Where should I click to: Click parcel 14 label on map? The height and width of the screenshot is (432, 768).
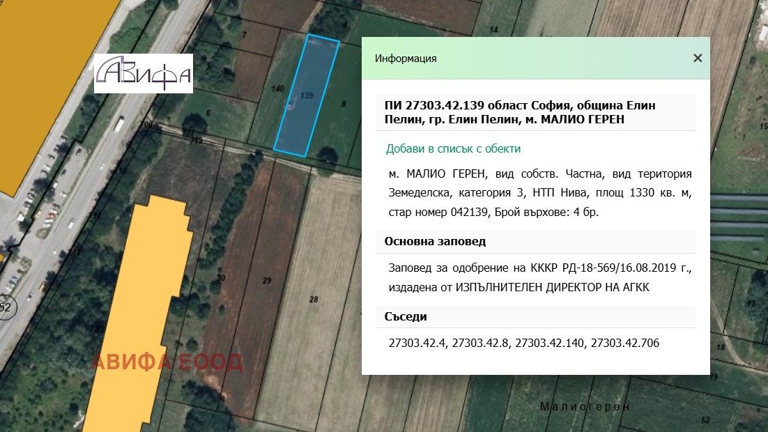pos(493,30)
